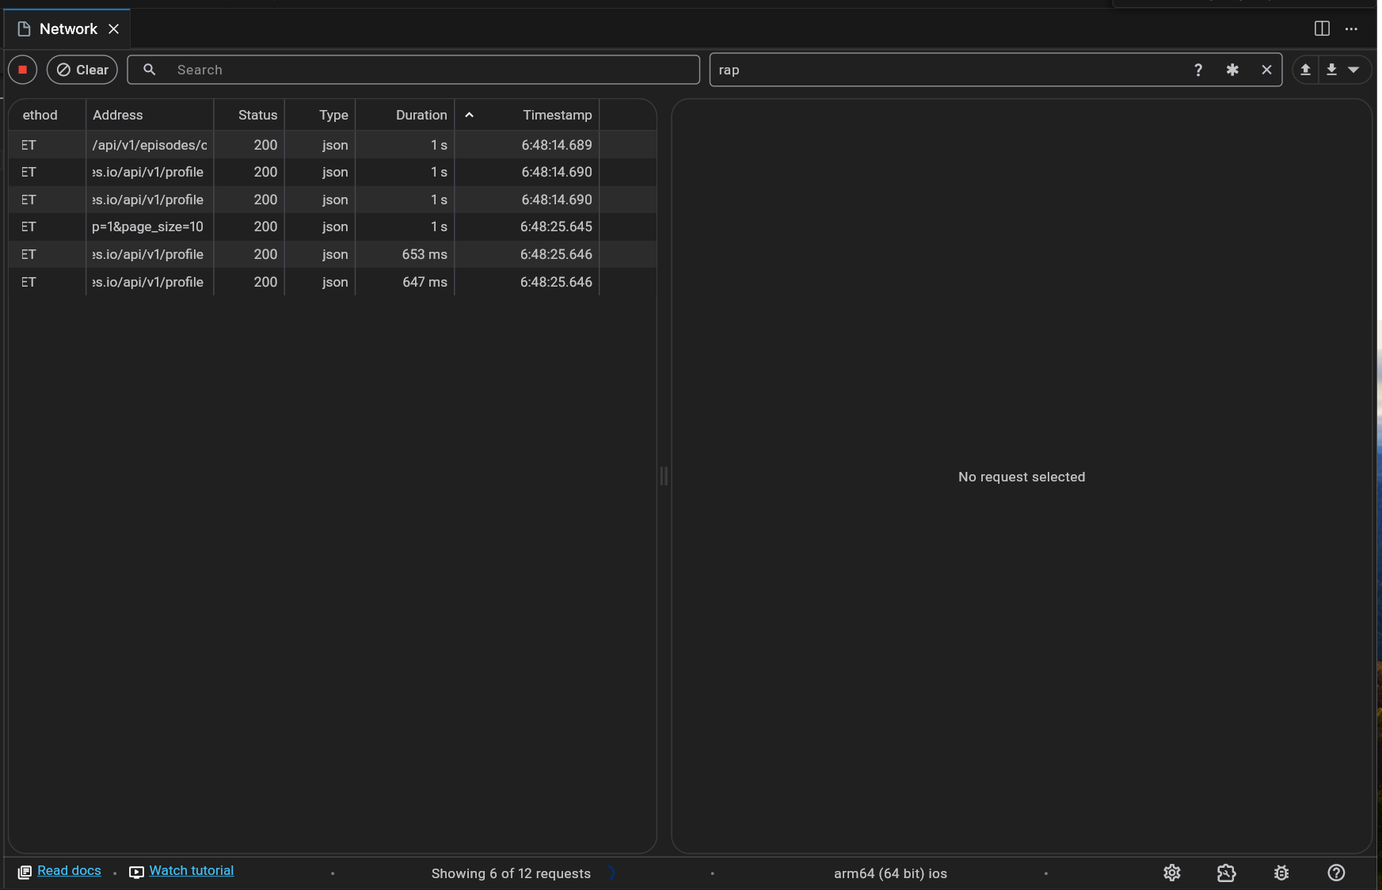Click the upload/import icon
The image size is (1382, 890).
coord(1305,70)
